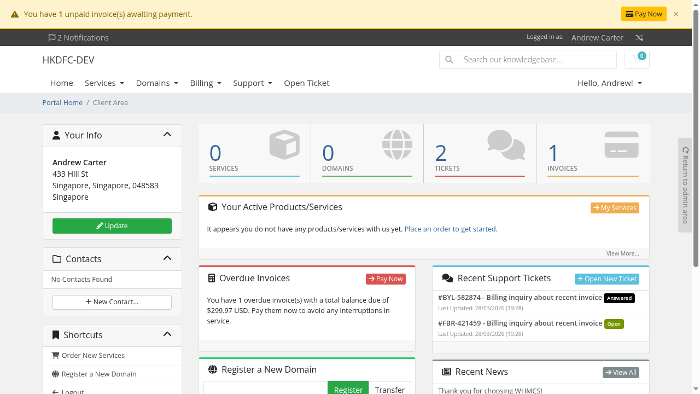Click the Logout shortcut arrow icon

tap(55, 392)
